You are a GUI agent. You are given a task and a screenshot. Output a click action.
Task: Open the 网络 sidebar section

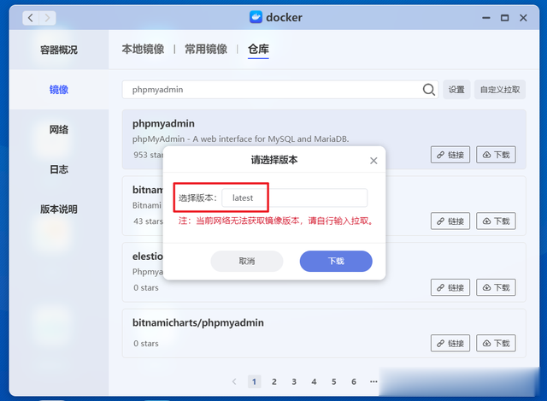[59, 129]
